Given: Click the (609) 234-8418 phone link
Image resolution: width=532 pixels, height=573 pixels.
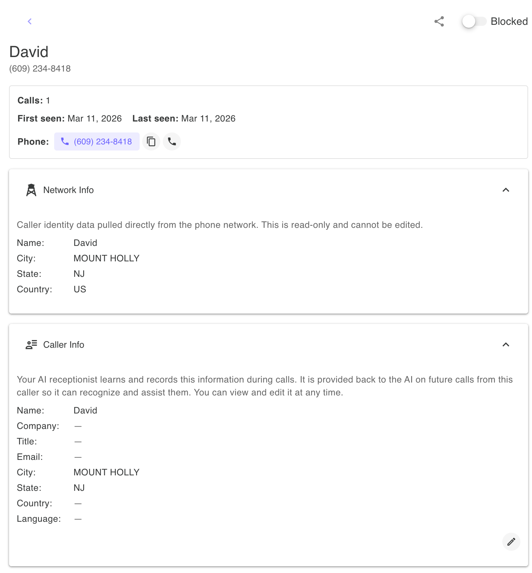Looking at the screenshot, I should 102,141.
